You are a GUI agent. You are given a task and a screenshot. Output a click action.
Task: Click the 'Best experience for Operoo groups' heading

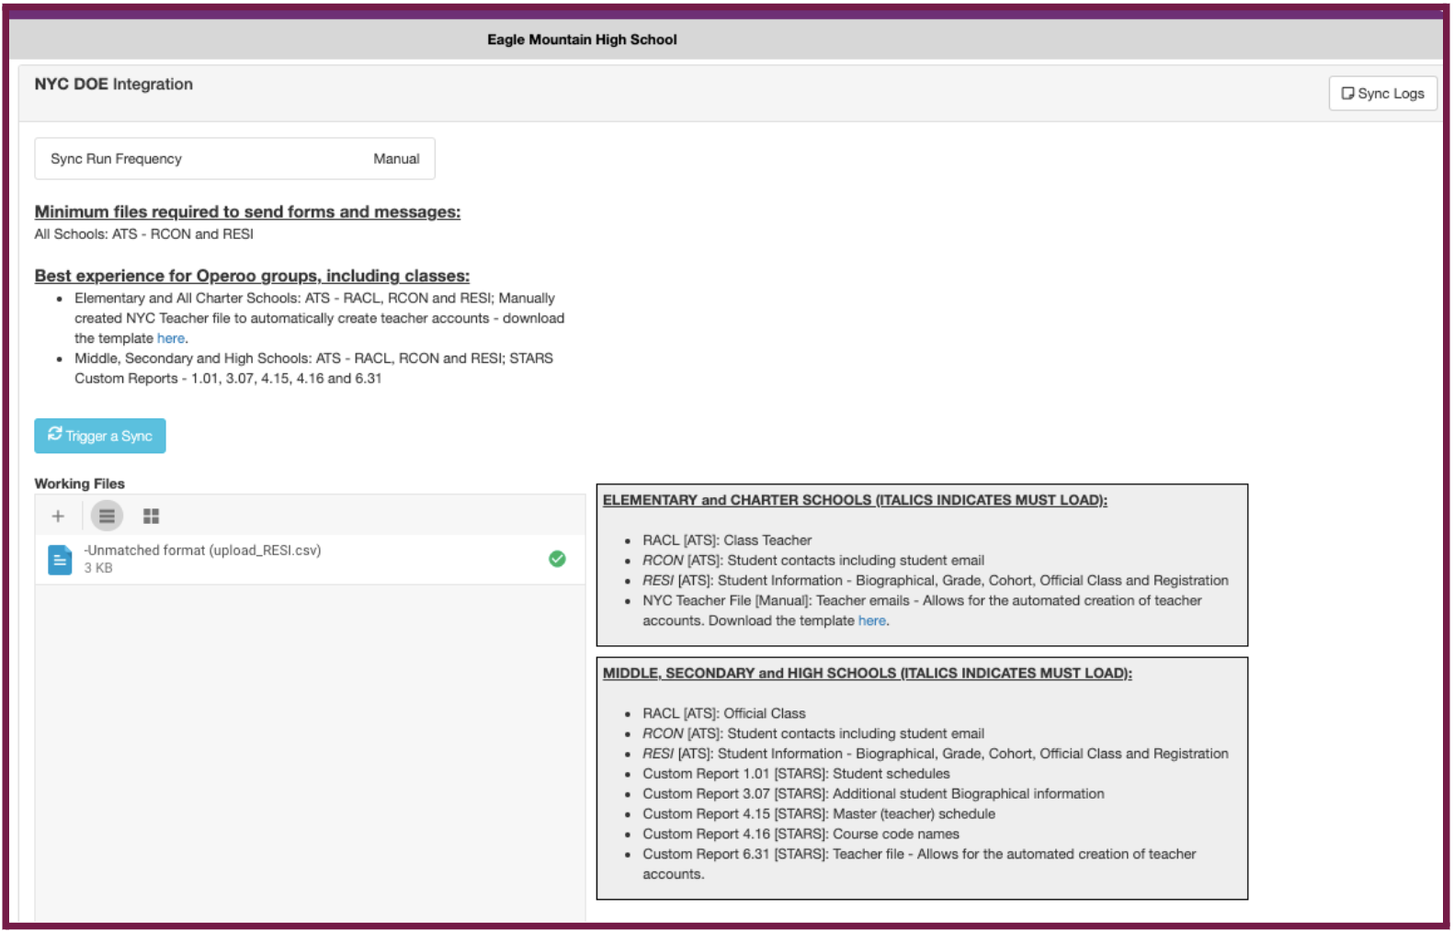pyautogui.click(x=252, y=276)
